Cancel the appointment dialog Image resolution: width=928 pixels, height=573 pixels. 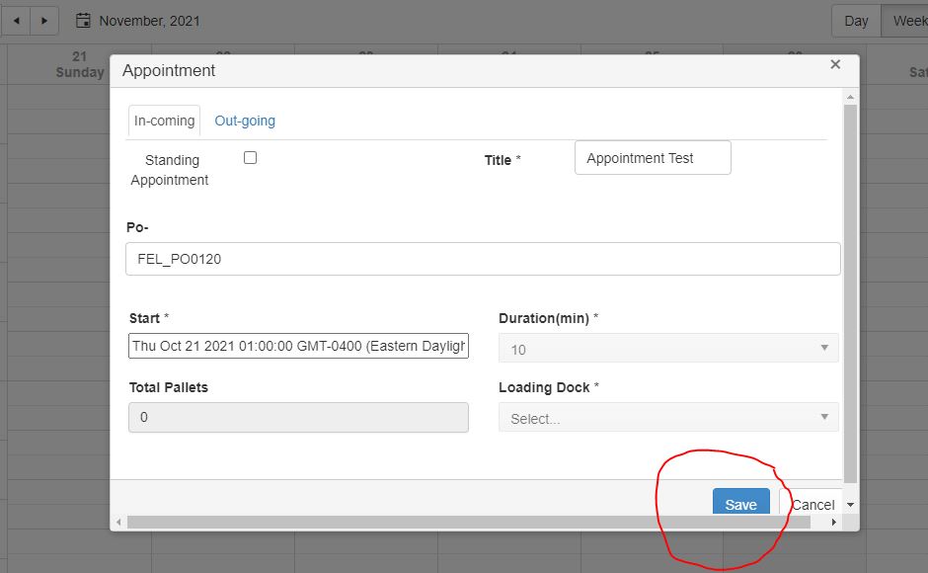pos(812,504)
